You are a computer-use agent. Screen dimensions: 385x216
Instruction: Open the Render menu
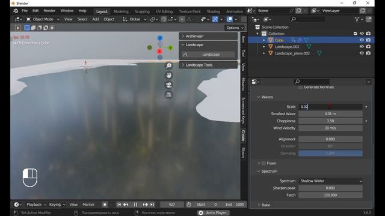(49, 11)
